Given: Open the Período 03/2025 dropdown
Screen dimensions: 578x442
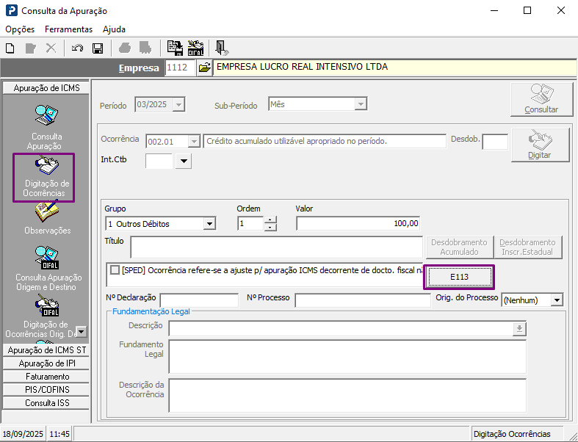Looking at the screenshot, I should click(178, 105).
